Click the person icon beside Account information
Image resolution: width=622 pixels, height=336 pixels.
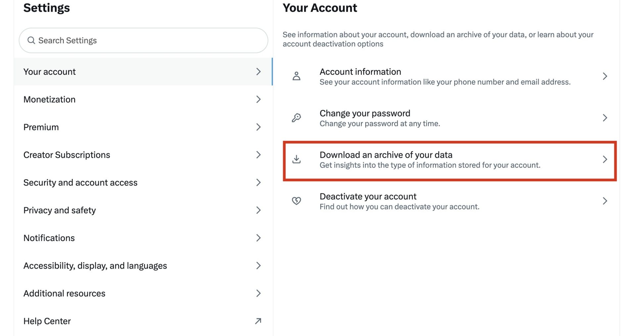[x=296, y=76]
